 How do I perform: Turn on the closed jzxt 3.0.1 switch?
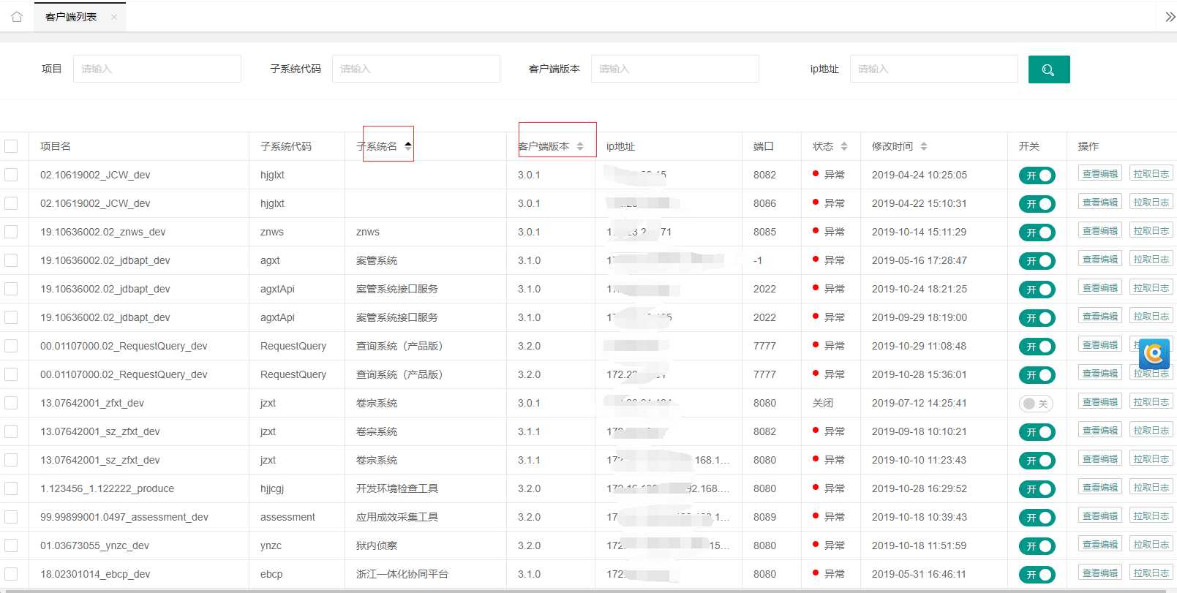point(1037,404)
